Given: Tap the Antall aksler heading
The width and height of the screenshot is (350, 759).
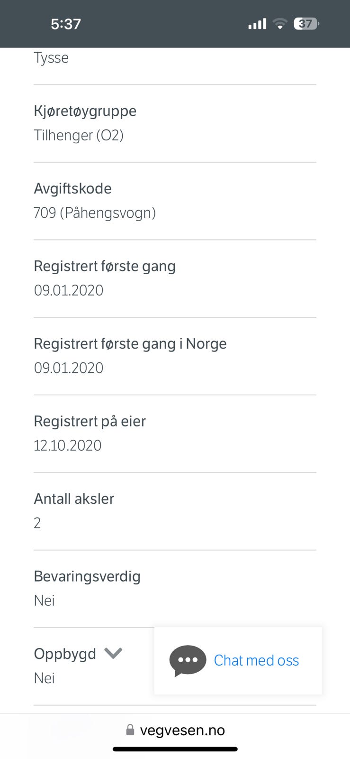Looking at the screenshot, I should [74, 499].
